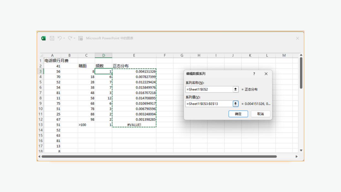
Task: Click vertical scrollbar up arrow
Action: pyautogui.click(x=301, y=55)
